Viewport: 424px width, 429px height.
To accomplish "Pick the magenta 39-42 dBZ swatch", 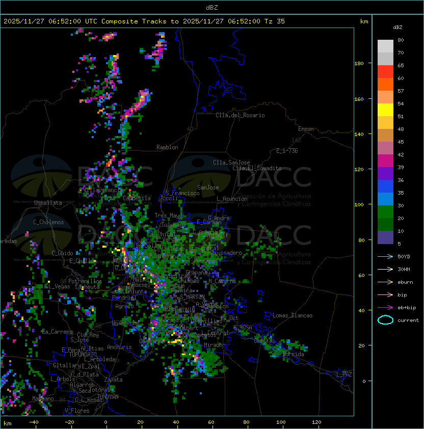I will [385, 161].
